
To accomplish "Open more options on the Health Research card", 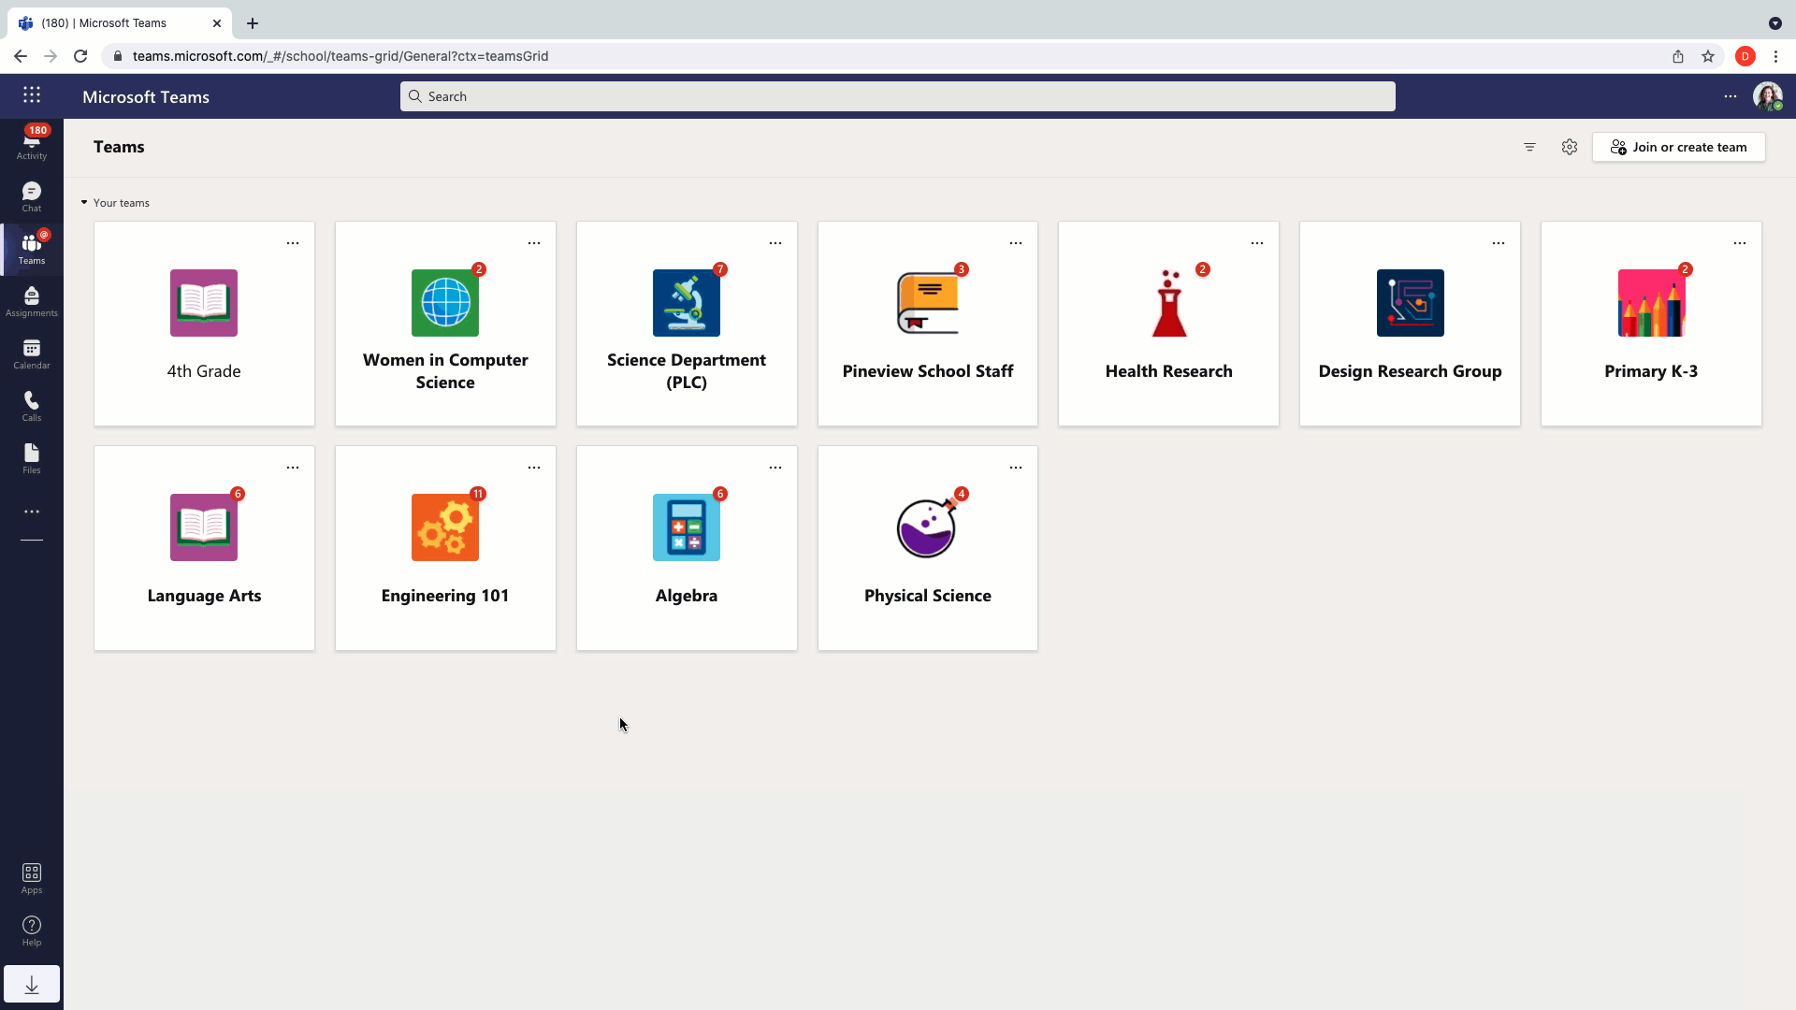I will [x=1256, y=243].
